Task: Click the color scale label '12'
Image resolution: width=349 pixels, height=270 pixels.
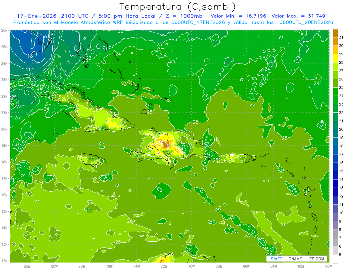Action: (341, 196)
